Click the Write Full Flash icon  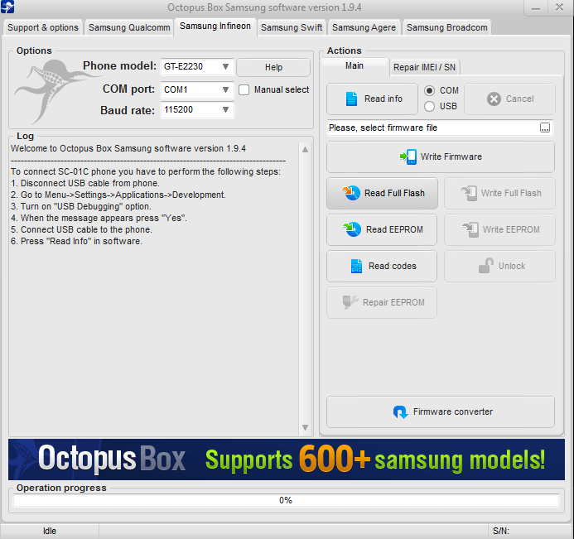click(x=469, y=193)
